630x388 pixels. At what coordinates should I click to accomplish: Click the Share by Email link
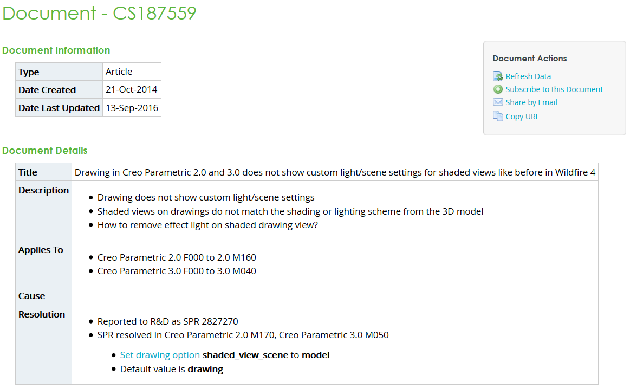(x=531, y=102)
